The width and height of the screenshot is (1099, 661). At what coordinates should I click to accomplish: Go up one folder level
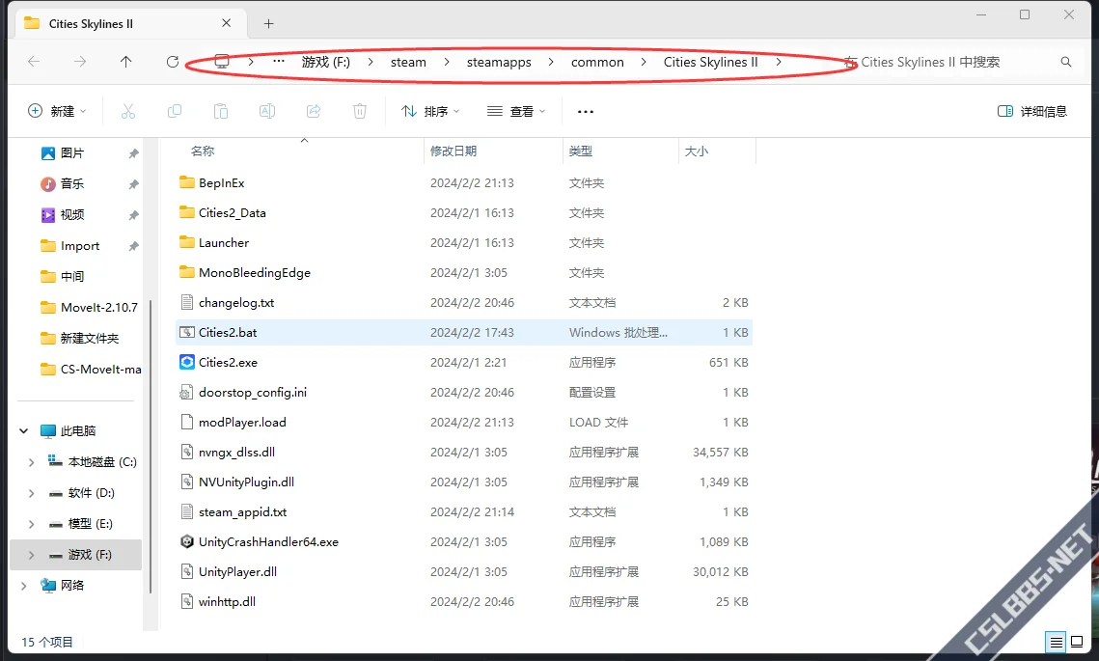pyautogui.click(x=126, y=62)
